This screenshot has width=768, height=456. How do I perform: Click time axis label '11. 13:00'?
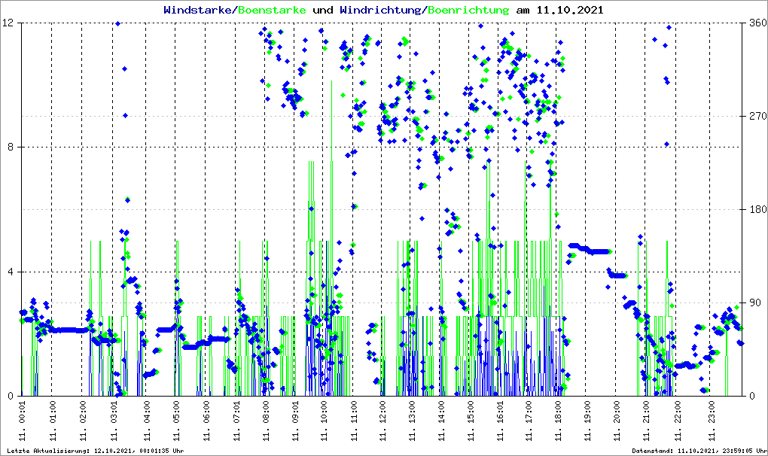tap(411, 421)
